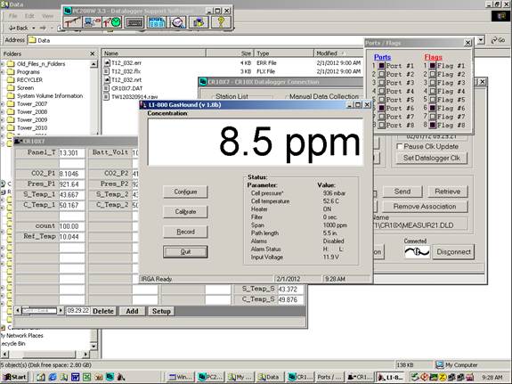Sort files by the Modified column header
Screen dimensions: 512x384
(338, 53)
